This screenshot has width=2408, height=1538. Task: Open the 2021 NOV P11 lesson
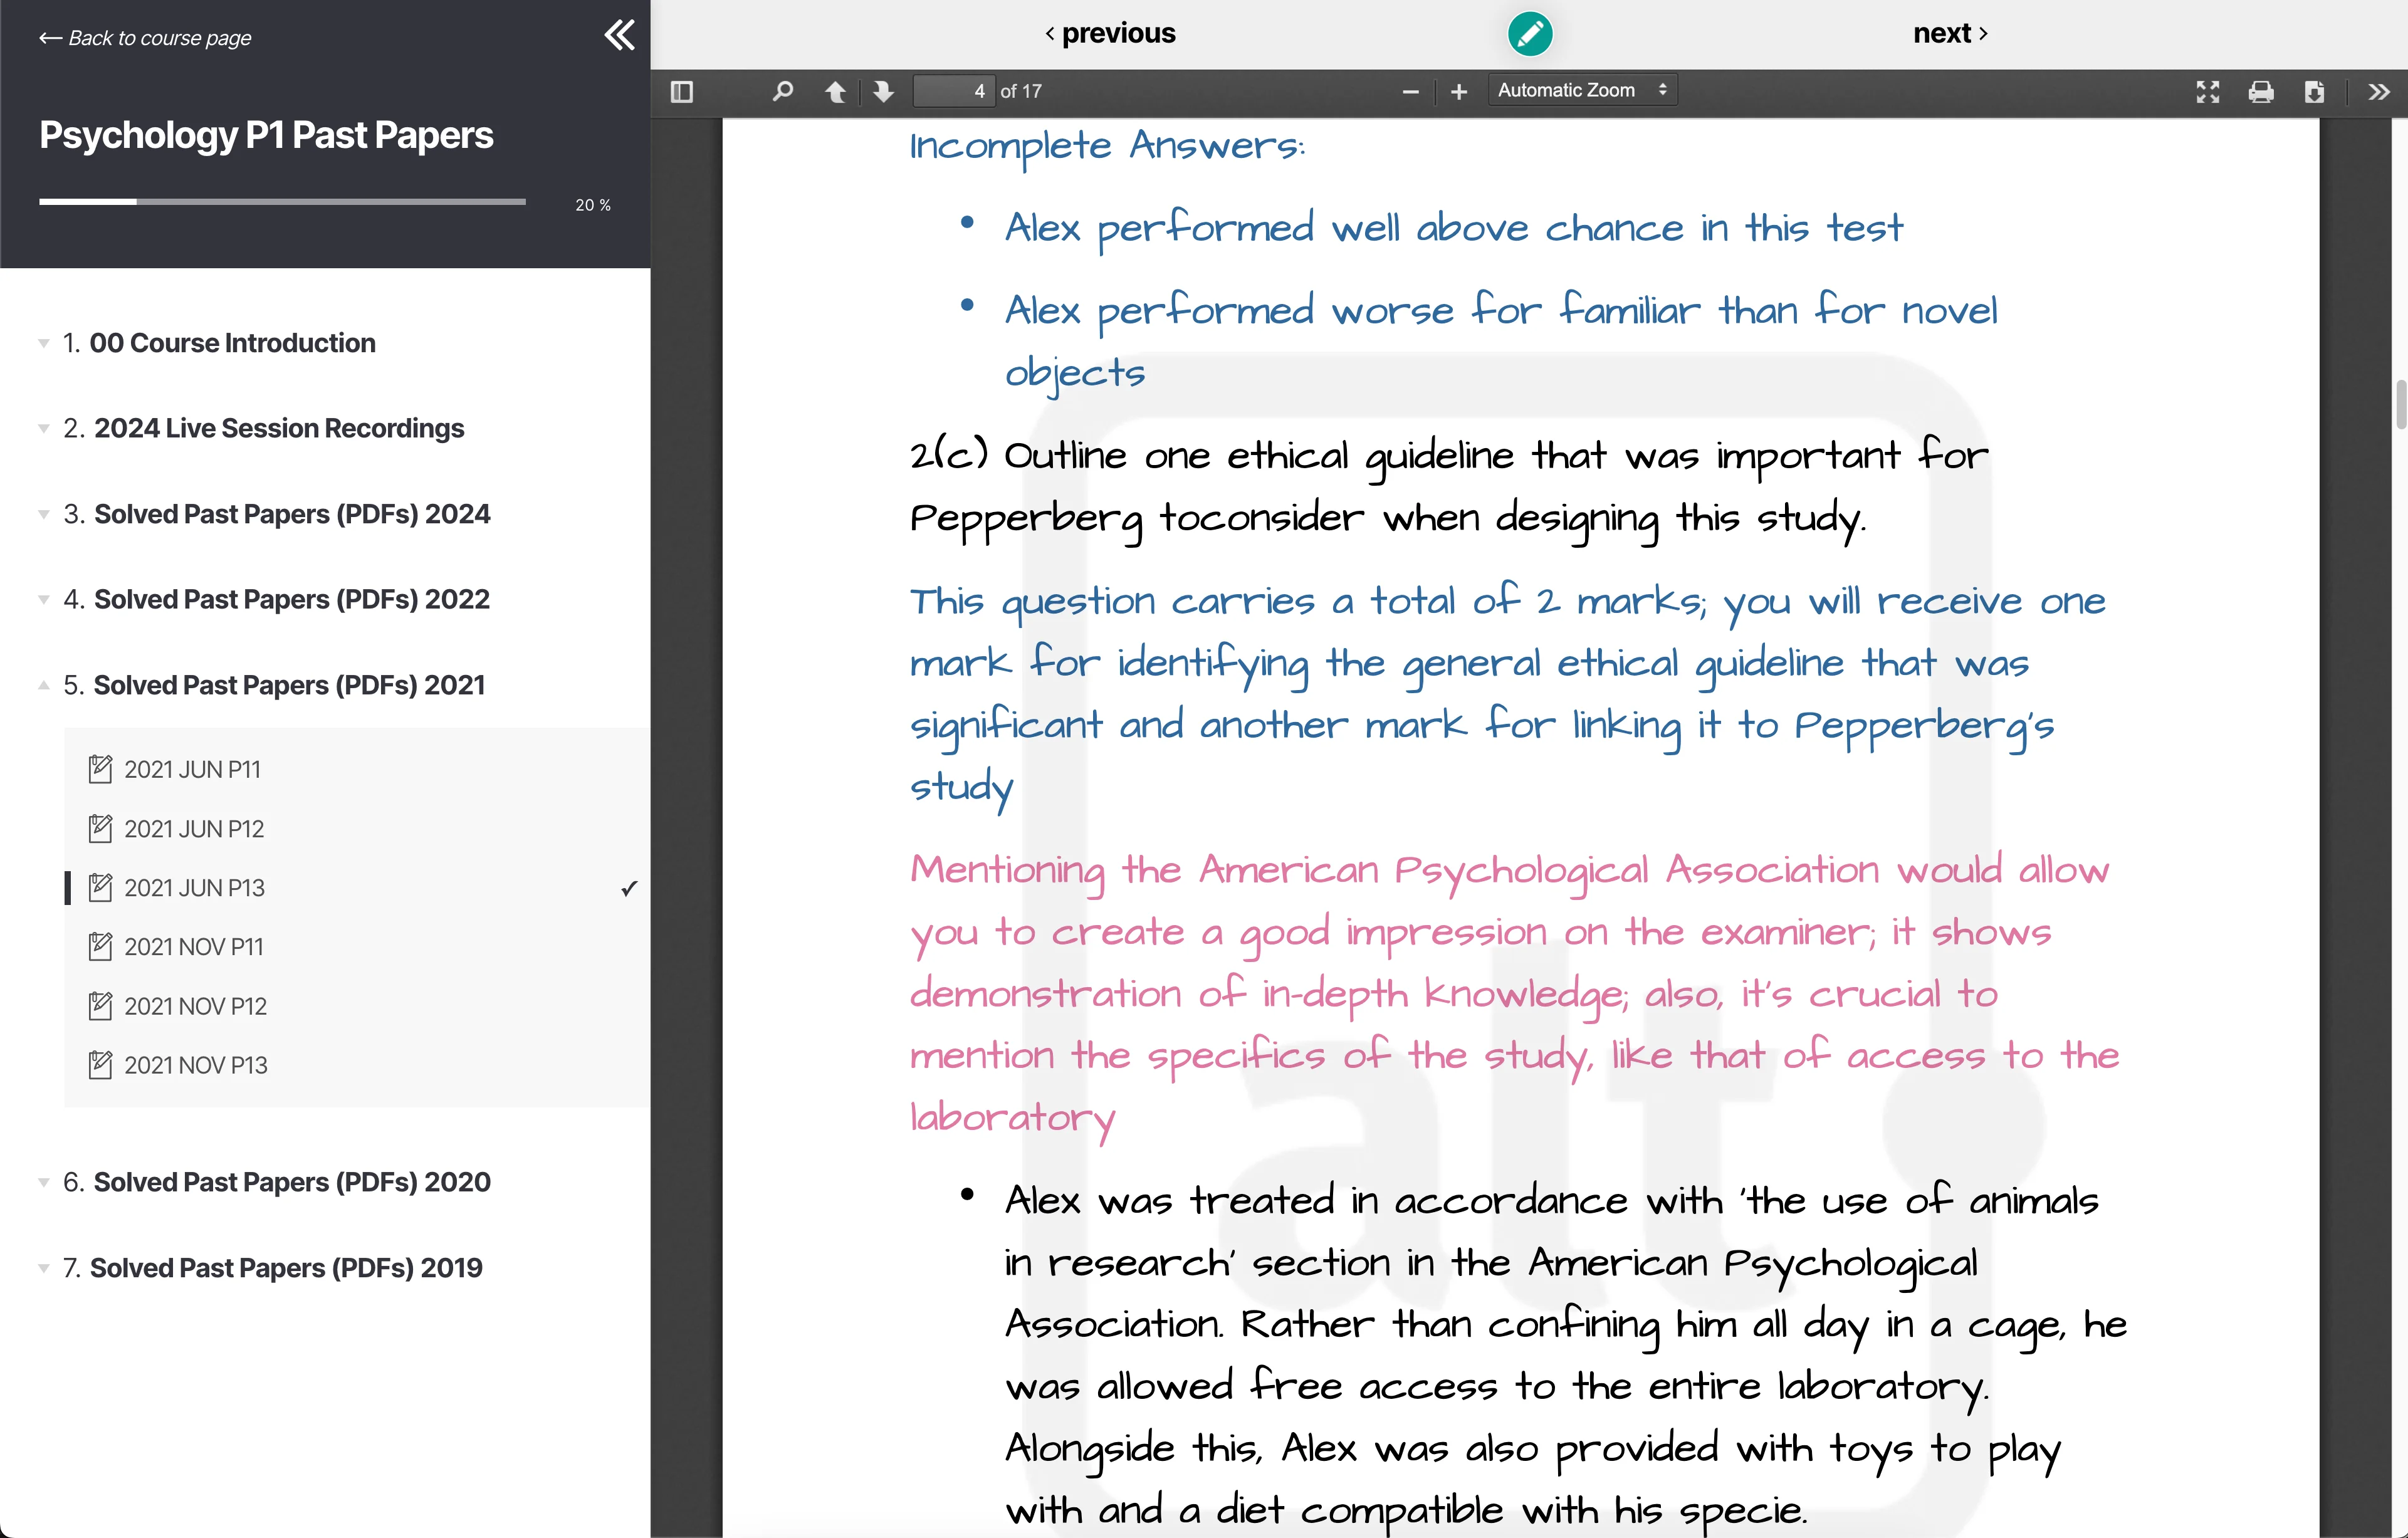194,947
